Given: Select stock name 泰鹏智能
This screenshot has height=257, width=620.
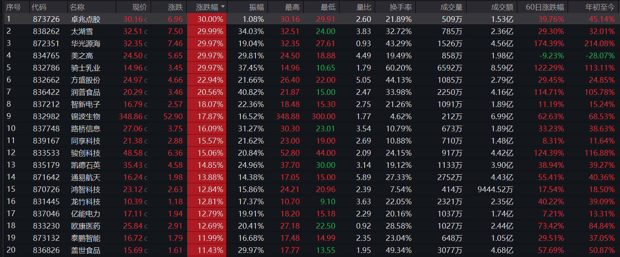Looking at the screenshot, I should point(85,238).
